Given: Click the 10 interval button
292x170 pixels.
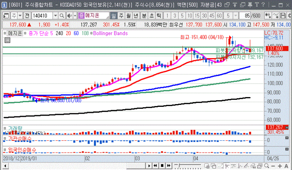Looking at the screenshot, I should coord(189,16).
